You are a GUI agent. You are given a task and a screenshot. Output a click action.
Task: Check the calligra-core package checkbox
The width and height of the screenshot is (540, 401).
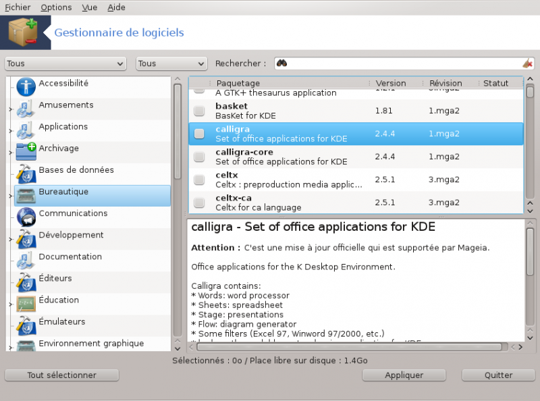coord(199,157)
